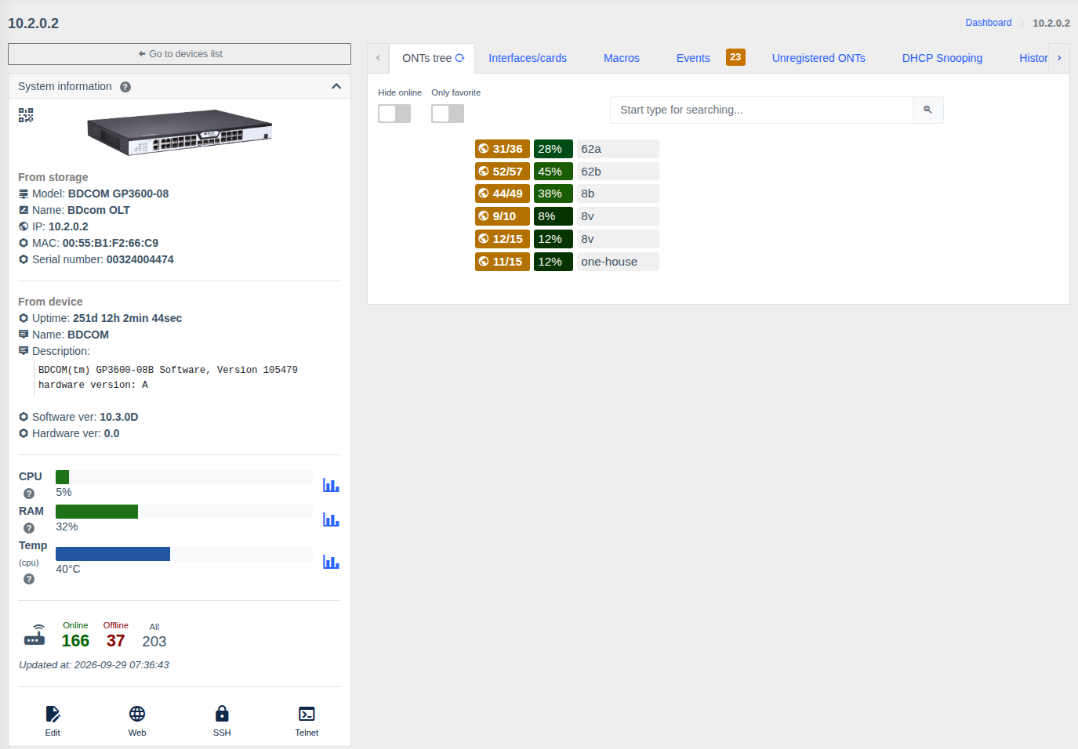Click the OLT device image
The image size is (1078, 749).
[x=180, y=132]
